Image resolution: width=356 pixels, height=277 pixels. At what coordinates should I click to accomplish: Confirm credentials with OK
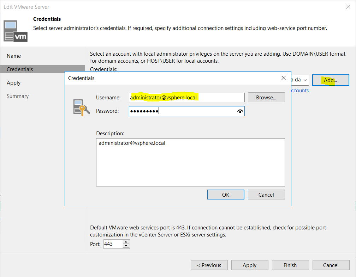pos(226,195)
